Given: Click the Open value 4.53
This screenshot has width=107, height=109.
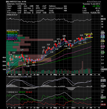Looking at the screenshot, I should point(19,6).
